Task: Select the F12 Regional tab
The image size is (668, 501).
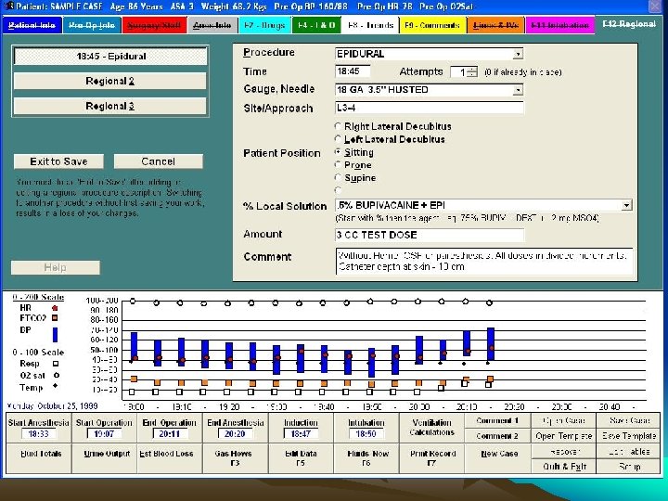Action: (x=629, y=24)
